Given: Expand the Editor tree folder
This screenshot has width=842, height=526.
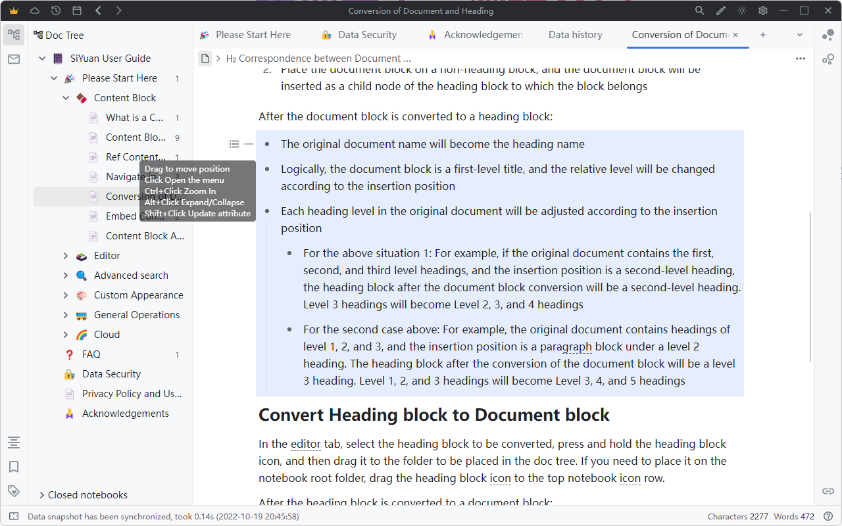Looking at the screenshot, I should [66, 256].
